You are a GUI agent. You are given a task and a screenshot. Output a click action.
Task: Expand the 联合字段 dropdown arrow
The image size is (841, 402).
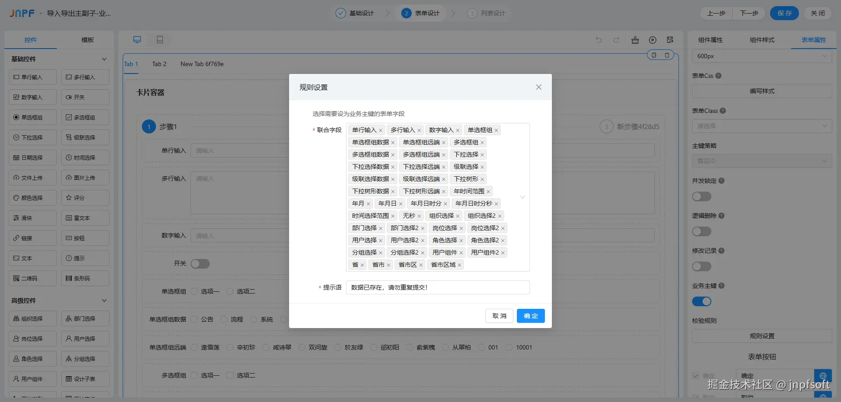tap(522, 197)
